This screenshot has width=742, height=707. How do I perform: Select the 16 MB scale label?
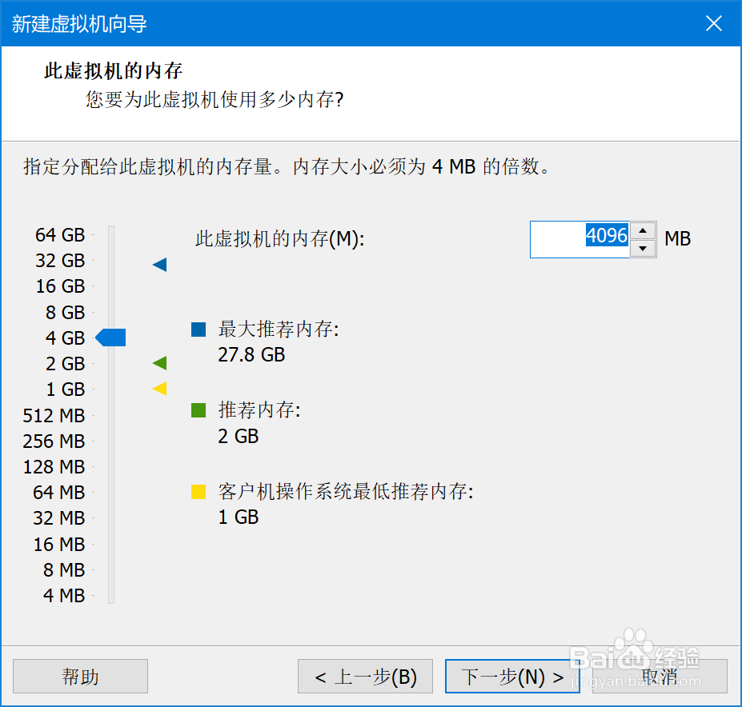point(59,545)
